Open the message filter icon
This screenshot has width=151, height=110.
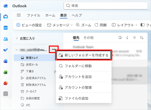point(134,38)
